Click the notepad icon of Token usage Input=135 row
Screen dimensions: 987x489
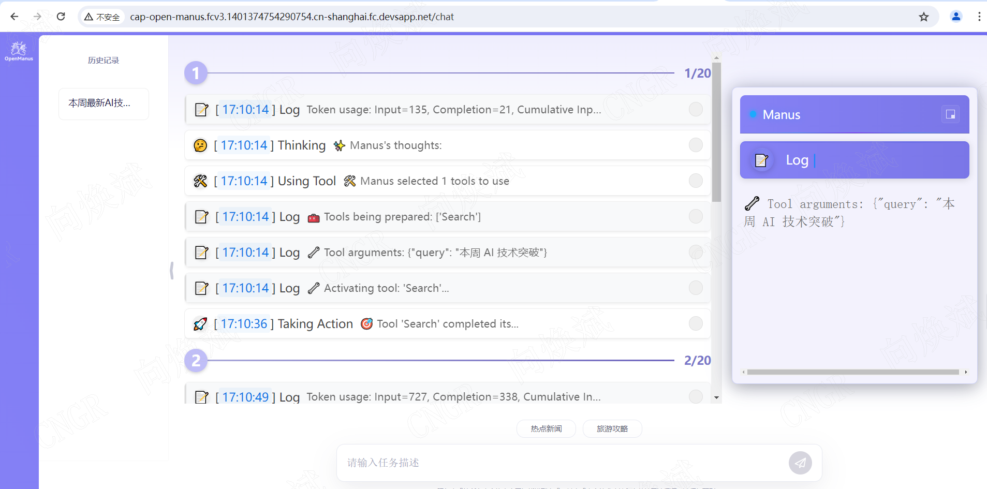[x=201, y=110]
